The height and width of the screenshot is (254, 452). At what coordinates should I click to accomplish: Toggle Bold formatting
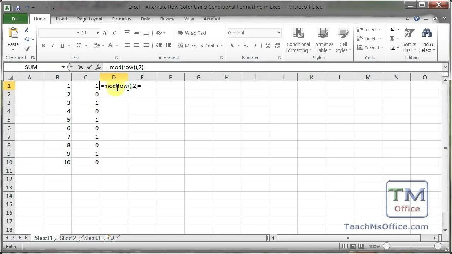[x=43, y=46]
